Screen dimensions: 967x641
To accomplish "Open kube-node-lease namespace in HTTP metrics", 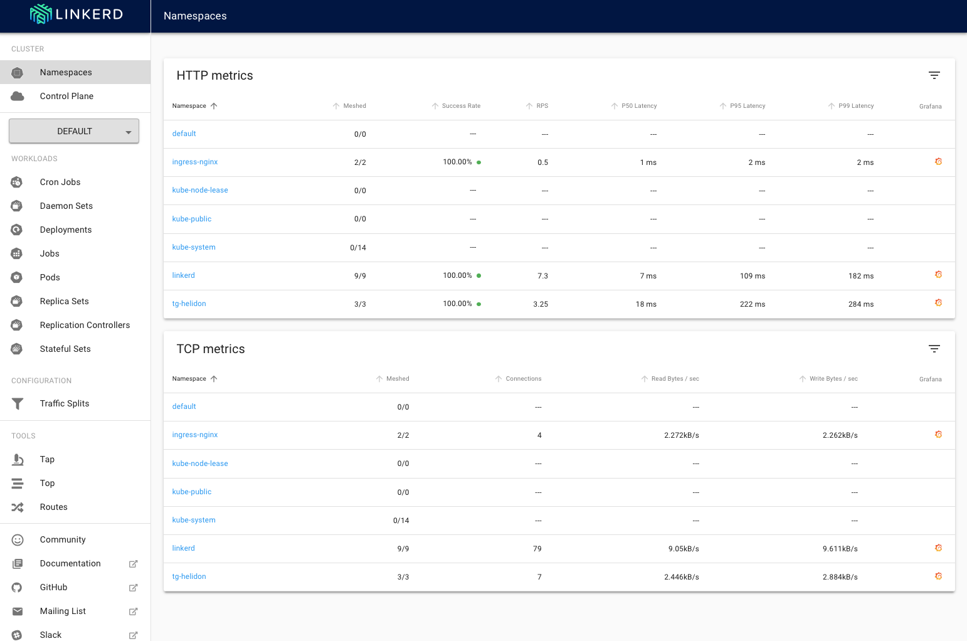I will (200, 190).
